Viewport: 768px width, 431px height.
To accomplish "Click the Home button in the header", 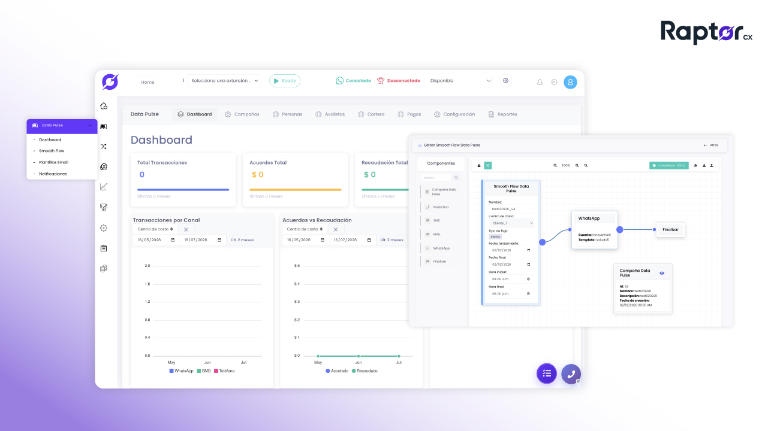I will click(147, 82).
